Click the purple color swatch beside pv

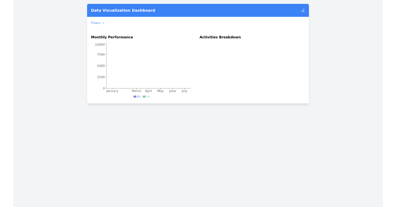[x=135, y=97]
